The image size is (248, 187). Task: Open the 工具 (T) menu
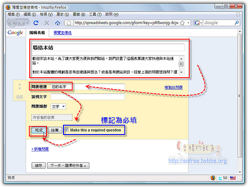[95, 14]
